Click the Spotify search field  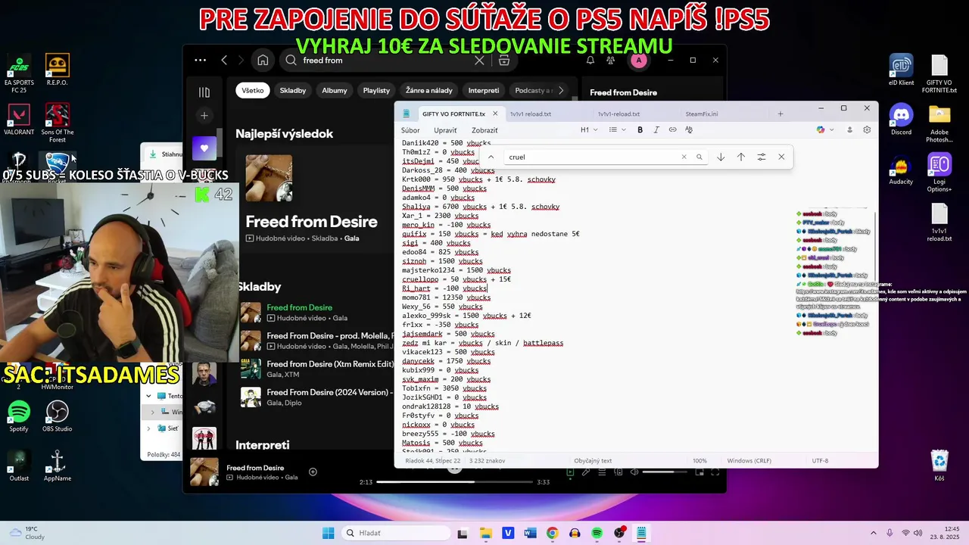coord(385,61)
